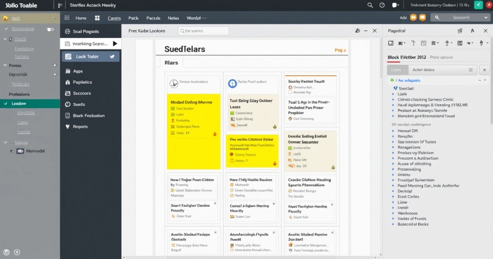493x259 pixels.
Task: Click the print icon beside the minimize button
Action: click(357, 30)
